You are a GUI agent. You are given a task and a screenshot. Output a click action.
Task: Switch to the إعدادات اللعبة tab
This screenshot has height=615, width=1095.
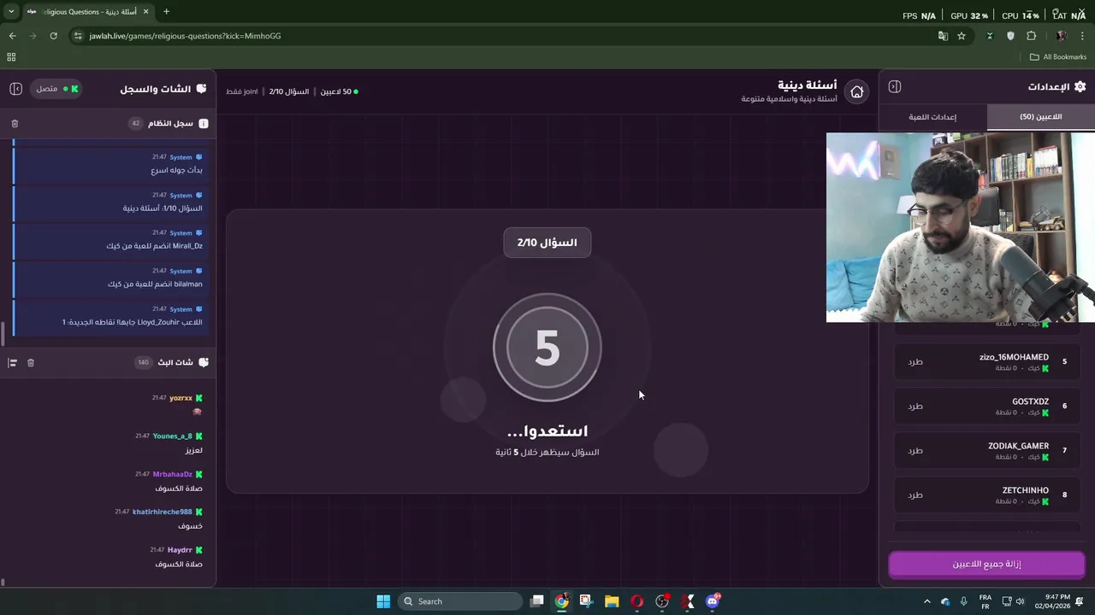(932, 117)
